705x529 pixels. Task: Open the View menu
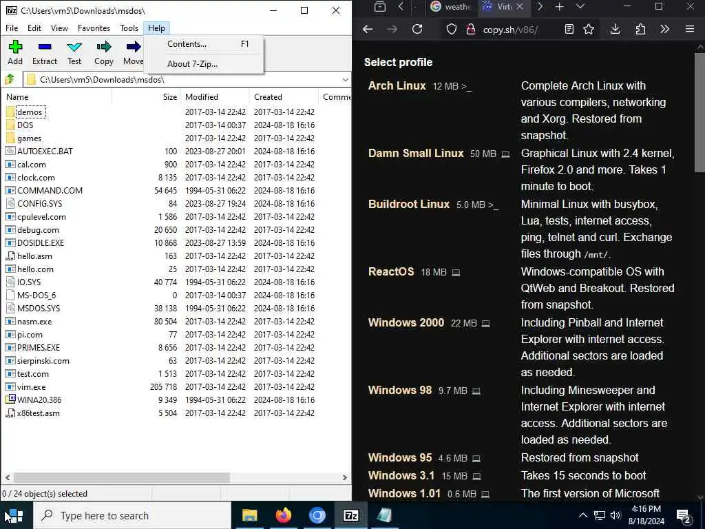59,28
